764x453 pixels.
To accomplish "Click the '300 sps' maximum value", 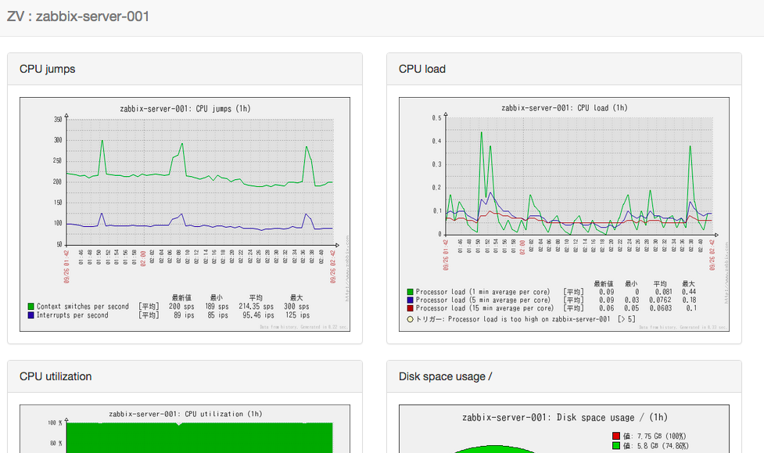I will (x=297, y=307).
